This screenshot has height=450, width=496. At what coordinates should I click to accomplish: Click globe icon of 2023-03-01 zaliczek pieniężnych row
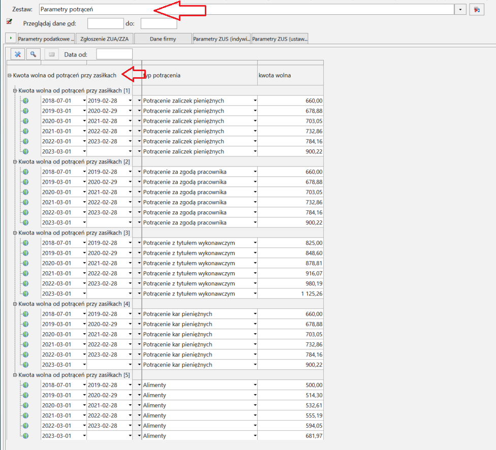[x=25, y=151]
